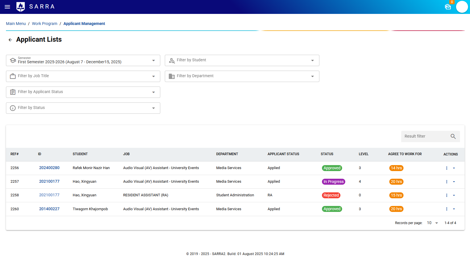Go to Main Menu breadcrumb
470x259 pixels.
16,24
